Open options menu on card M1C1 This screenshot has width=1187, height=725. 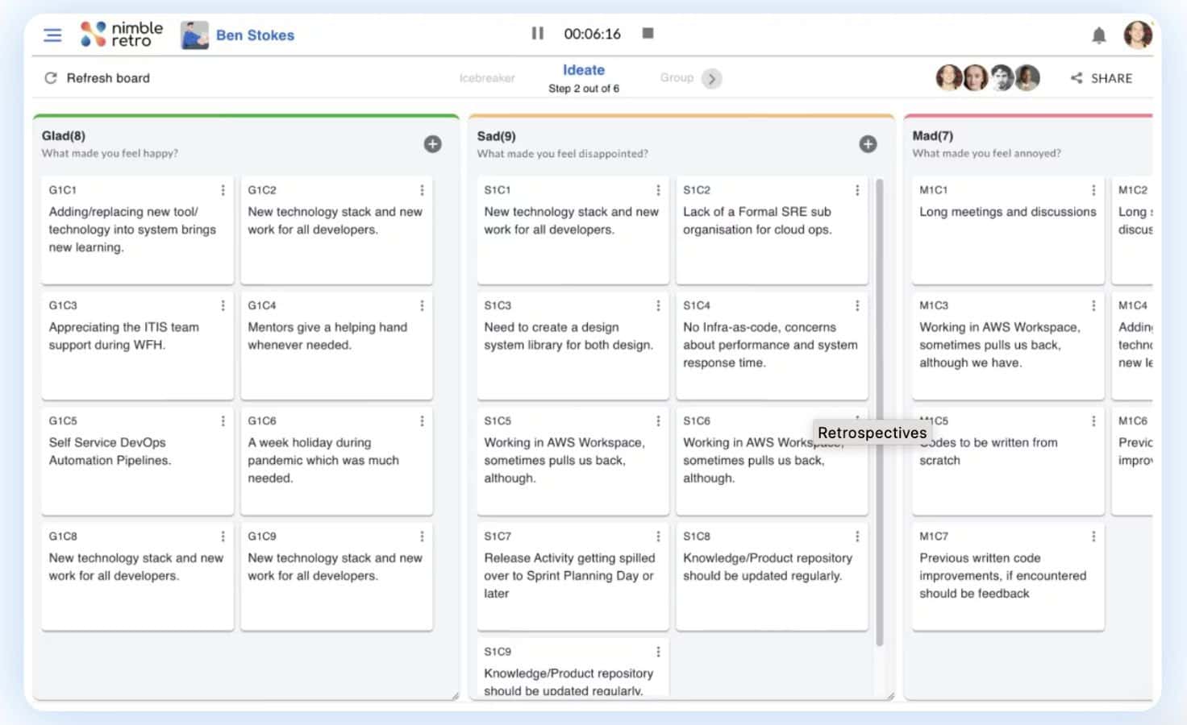tap(1093, 190)
